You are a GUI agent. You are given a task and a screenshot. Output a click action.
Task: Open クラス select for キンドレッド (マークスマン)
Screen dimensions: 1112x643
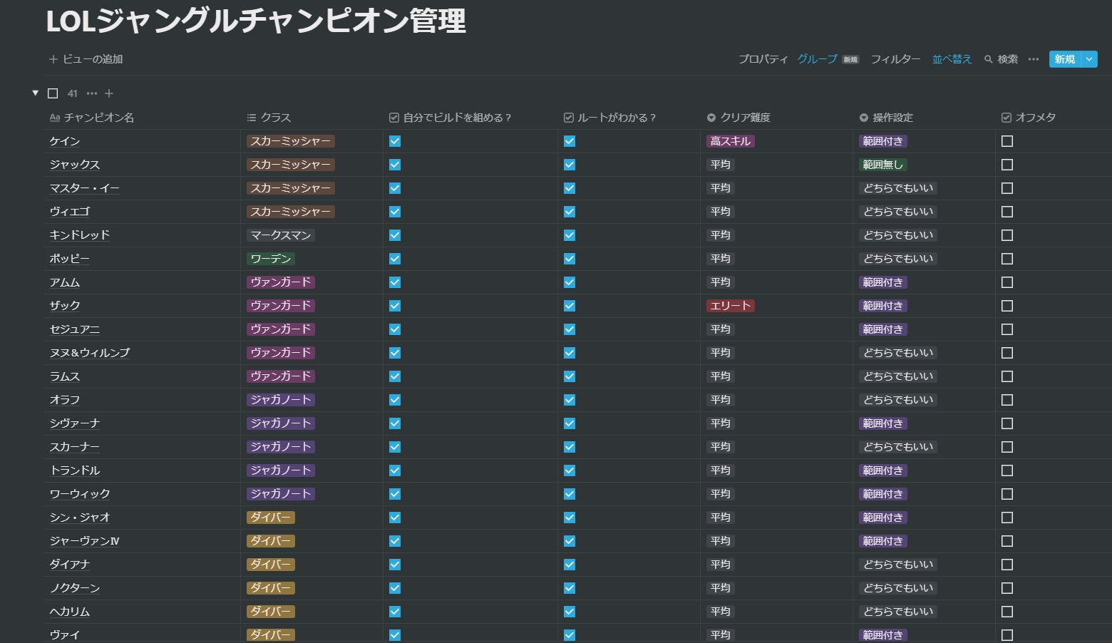click(280, 235)
